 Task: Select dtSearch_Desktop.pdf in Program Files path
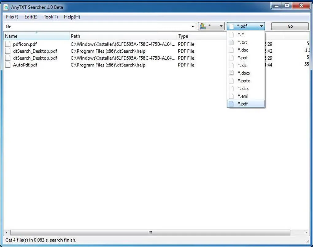[35, 51]
